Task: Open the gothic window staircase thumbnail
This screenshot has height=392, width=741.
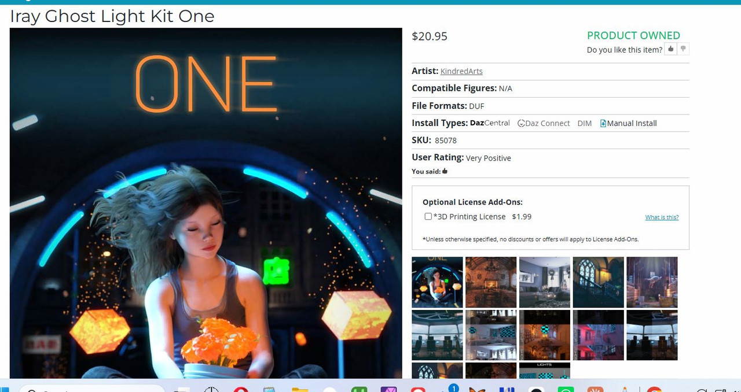Action: point(599,282)
